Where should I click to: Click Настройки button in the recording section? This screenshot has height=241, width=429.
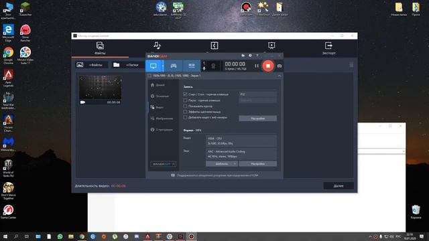(x=257, y=118)
